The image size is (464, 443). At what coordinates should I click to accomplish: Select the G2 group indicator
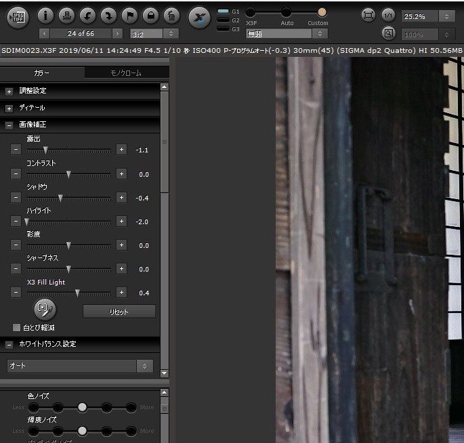tap(223, 20)
